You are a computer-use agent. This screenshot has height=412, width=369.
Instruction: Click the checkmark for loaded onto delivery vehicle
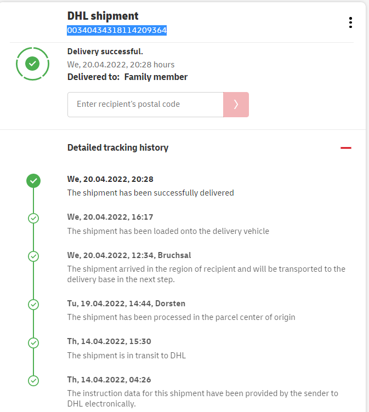(x=33, y=218)
